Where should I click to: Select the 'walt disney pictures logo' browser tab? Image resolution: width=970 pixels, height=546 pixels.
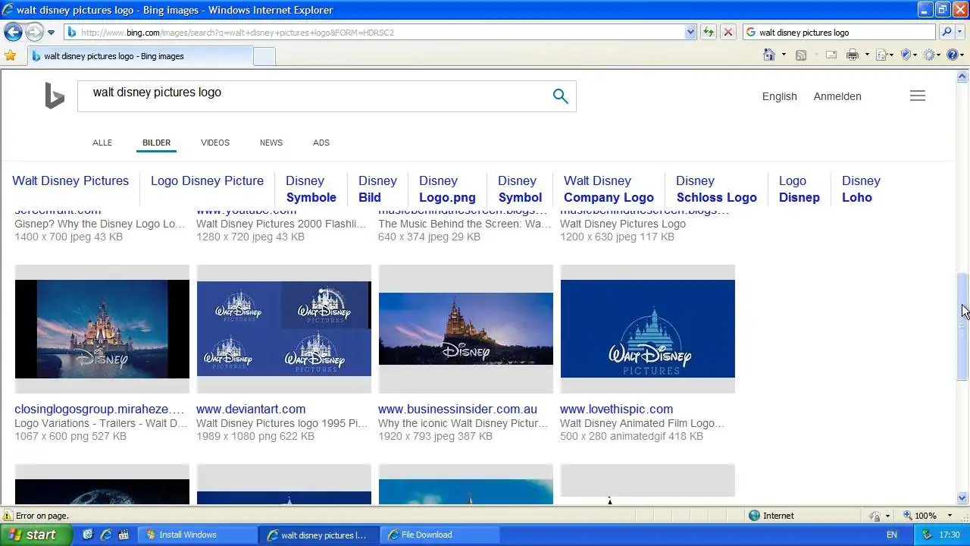click(140, 56)
